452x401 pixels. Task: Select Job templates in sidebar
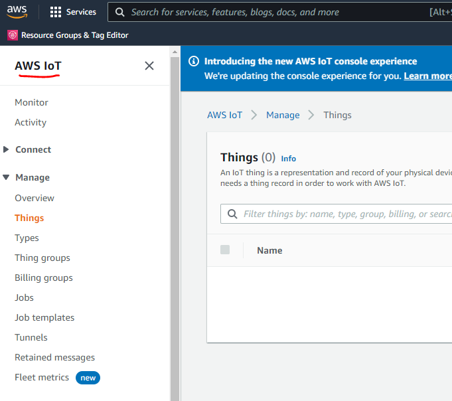tap(44, 317)
